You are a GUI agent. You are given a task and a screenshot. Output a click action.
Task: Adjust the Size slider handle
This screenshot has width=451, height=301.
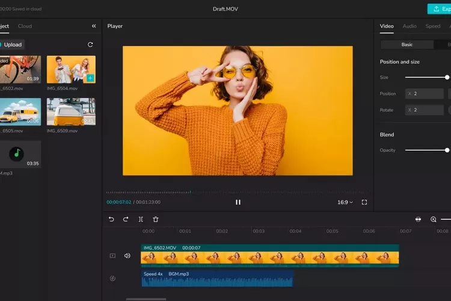pyautogui.click(x=447, y=77)
